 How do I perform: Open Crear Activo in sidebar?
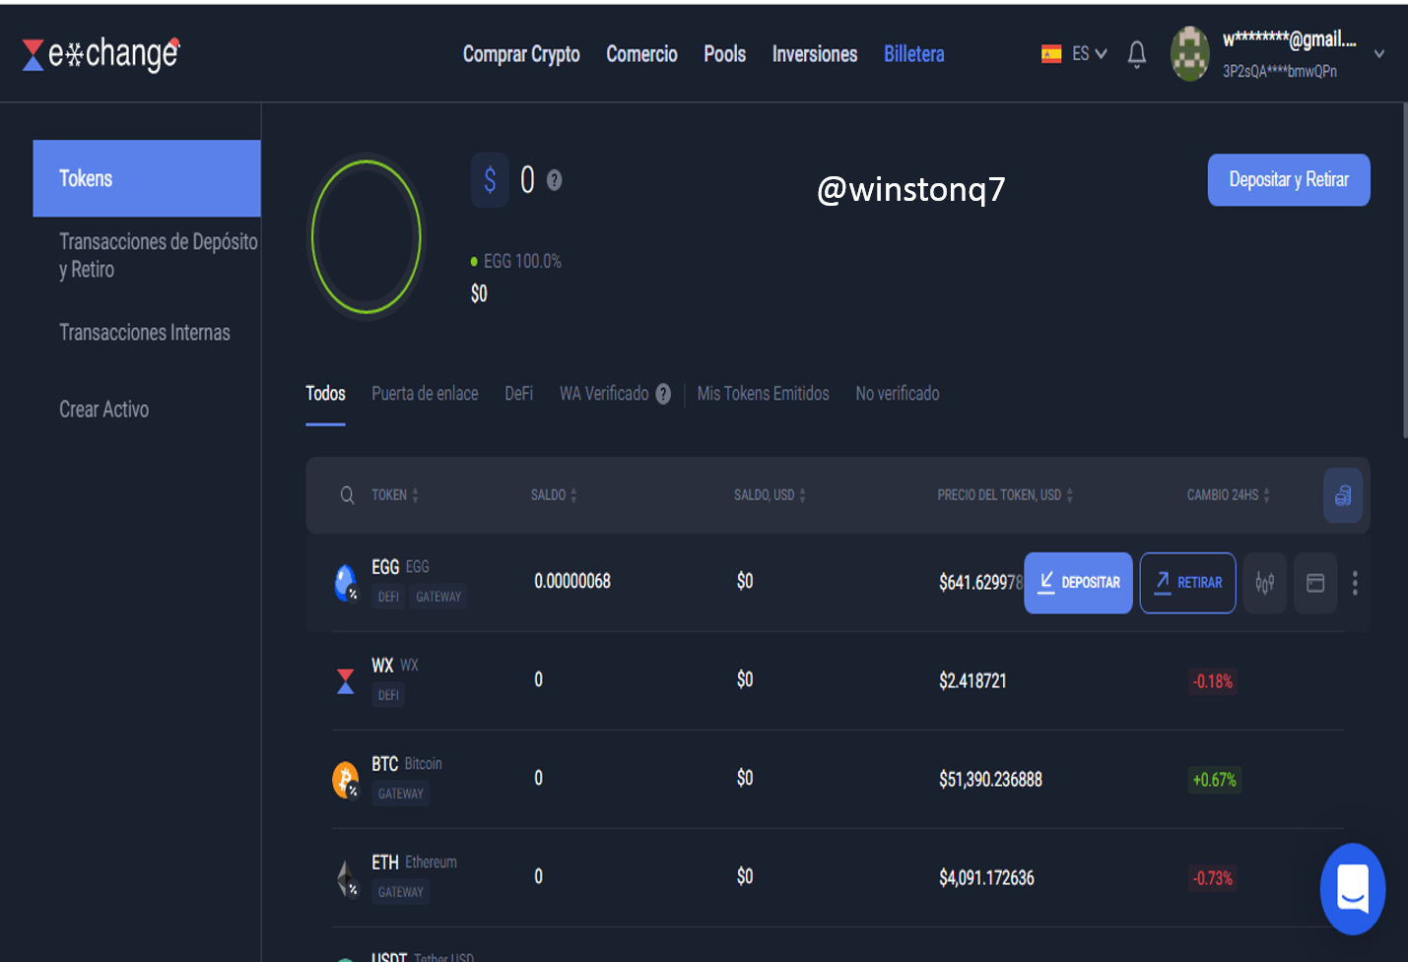tap(104, 410)
